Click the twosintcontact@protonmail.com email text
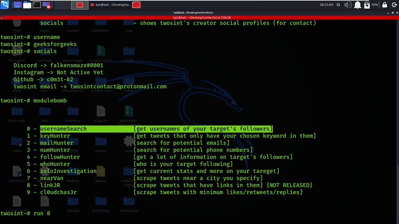Screen dimensions: 399x224 [x=119, y=86]
